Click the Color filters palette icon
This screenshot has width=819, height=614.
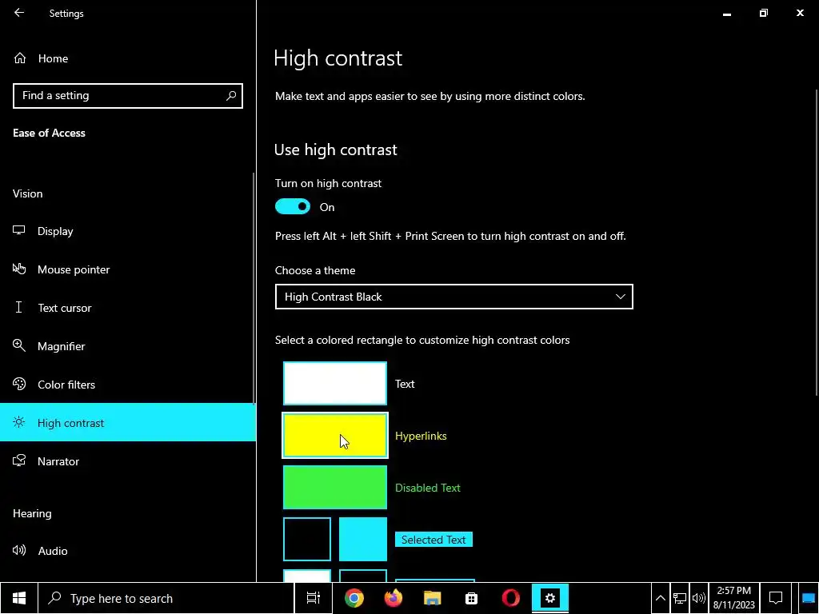tap(19, 384)
